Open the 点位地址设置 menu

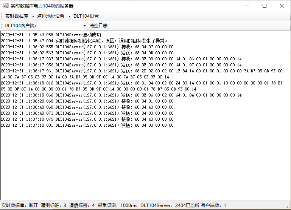51,16
